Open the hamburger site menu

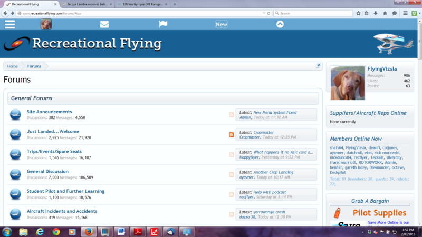[9, 24]
